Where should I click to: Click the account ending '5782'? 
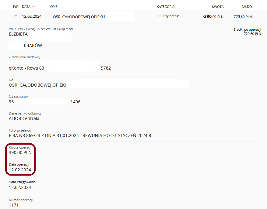(x=106, y=68)
